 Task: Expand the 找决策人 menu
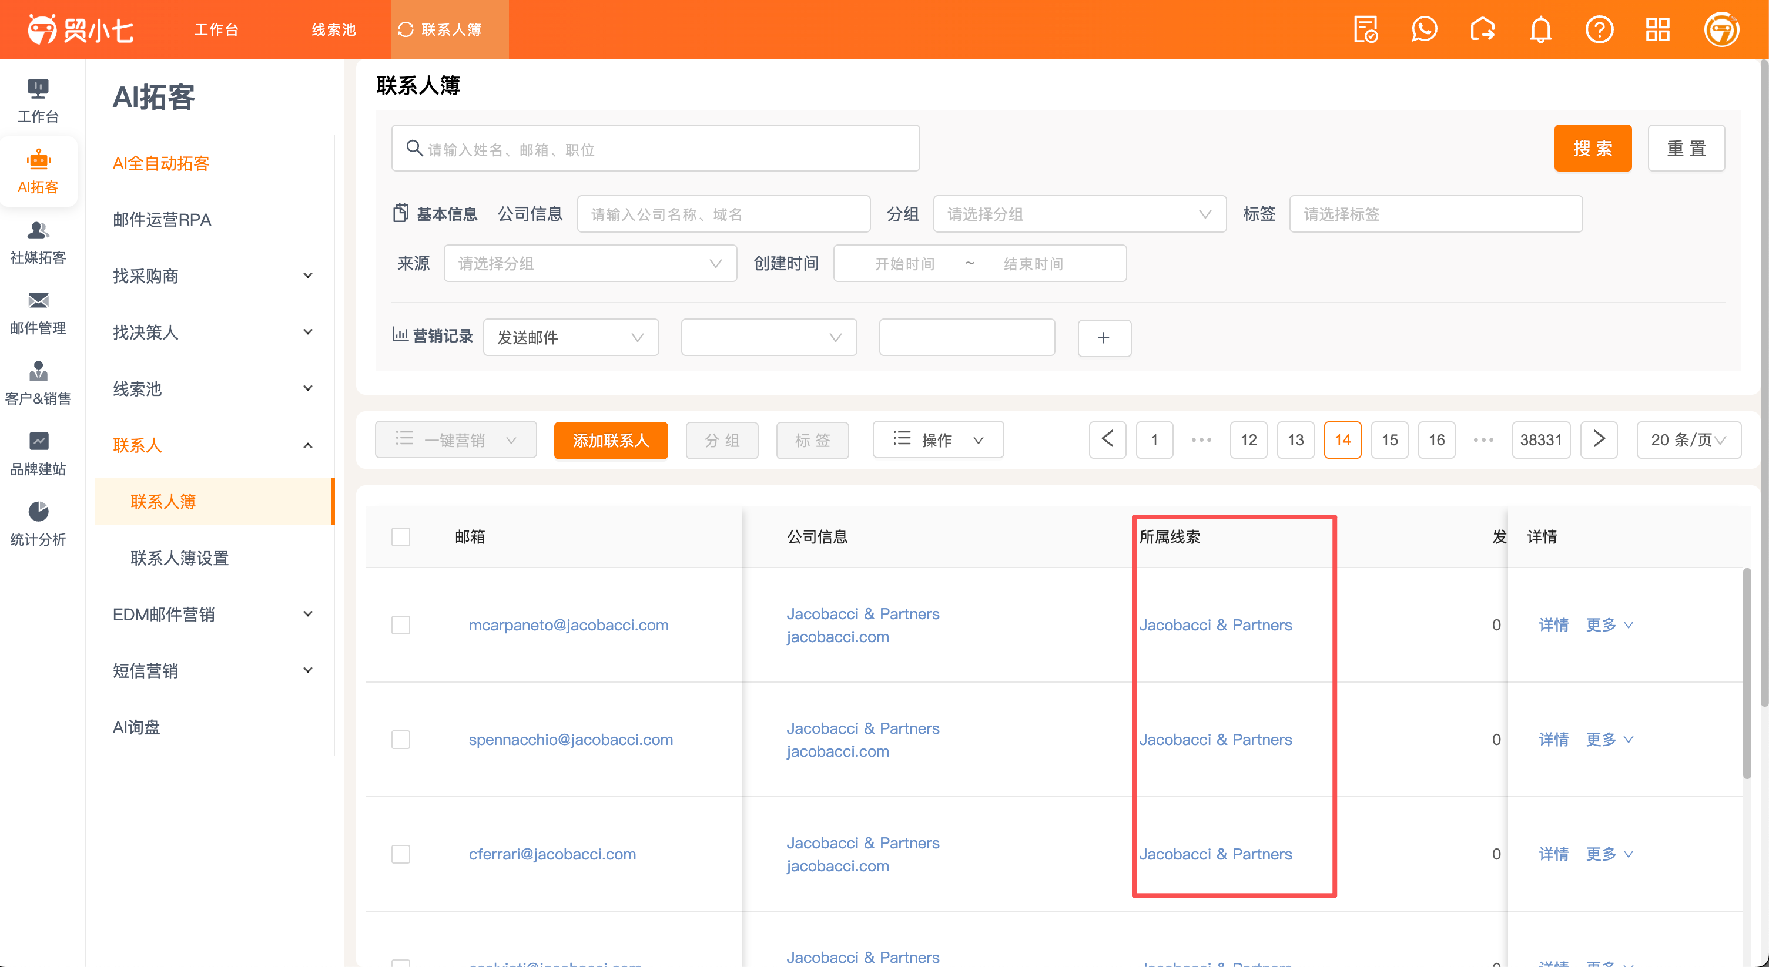(213, 332)
